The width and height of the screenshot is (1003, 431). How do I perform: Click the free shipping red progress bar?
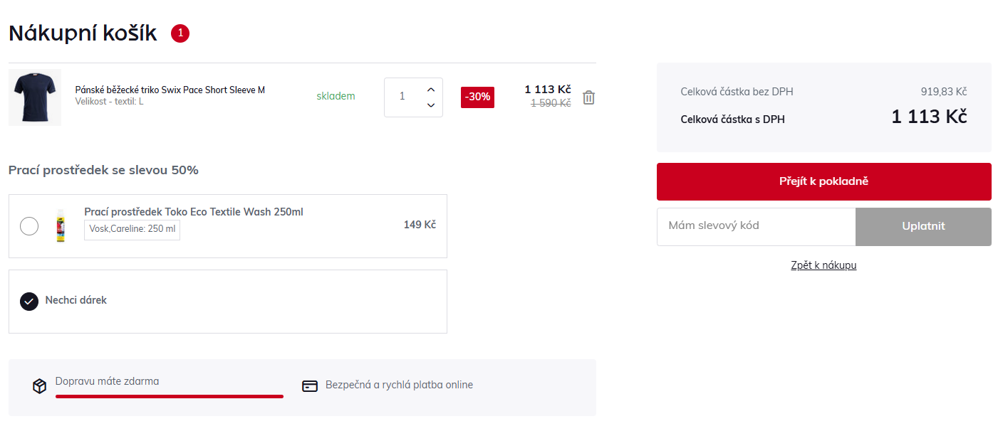(170, 396)
